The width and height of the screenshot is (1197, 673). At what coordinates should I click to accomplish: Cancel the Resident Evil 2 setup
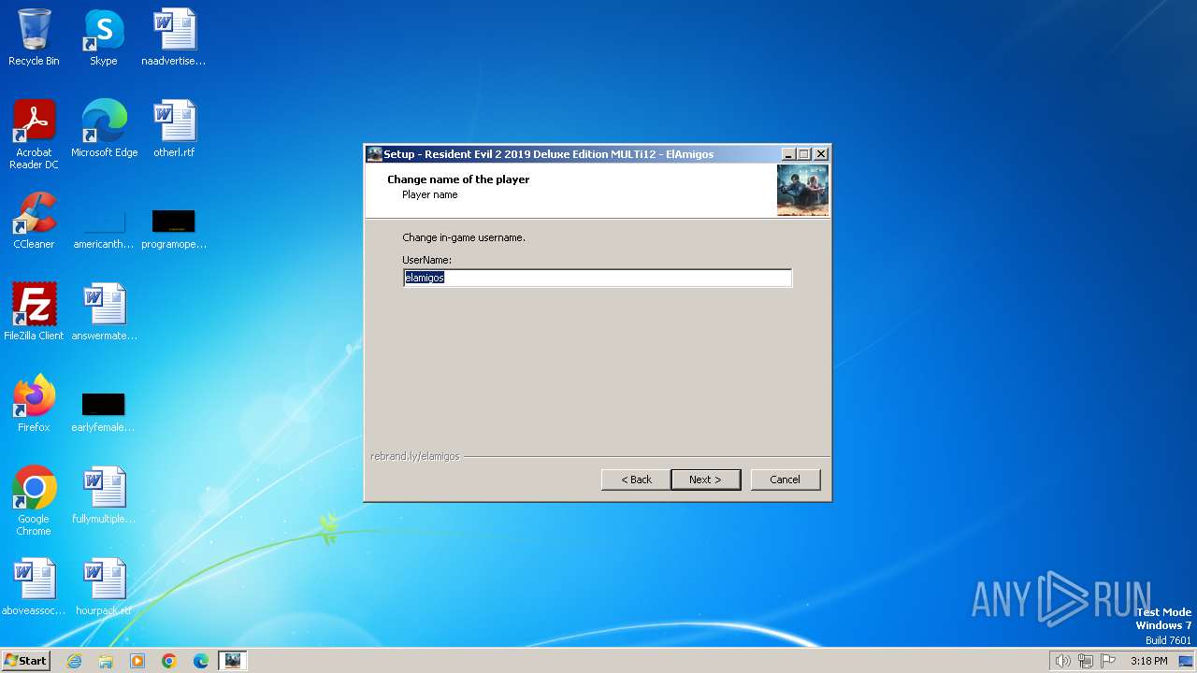click(785, 480)
